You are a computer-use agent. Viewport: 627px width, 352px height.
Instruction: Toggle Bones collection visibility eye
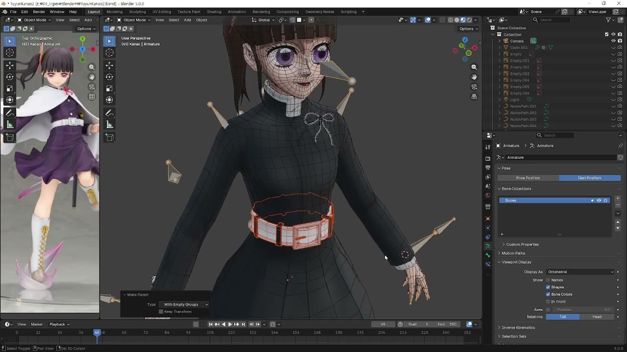pyautogui.click(x=599, y=200)
